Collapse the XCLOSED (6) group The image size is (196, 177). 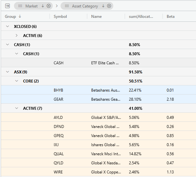point(7,26)
